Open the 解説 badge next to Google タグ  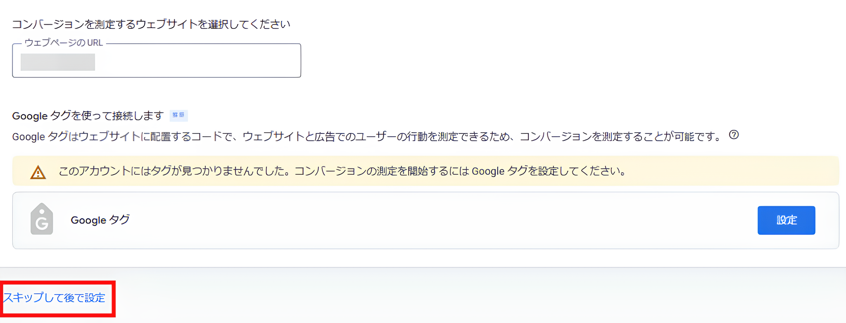(178, 116)
